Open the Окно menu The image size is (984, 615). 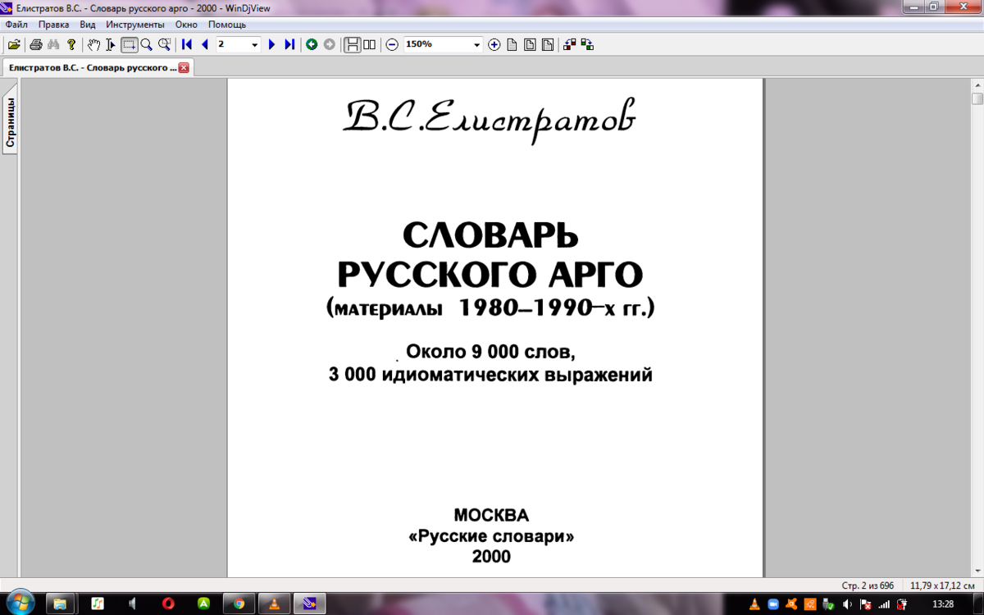187,25
